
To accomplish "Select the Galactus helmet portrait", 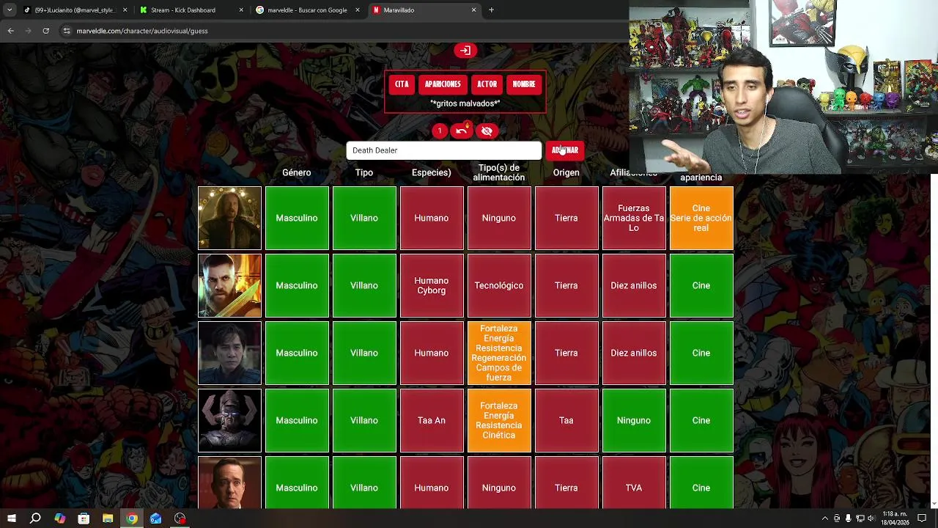I will [x=229, y=420].
